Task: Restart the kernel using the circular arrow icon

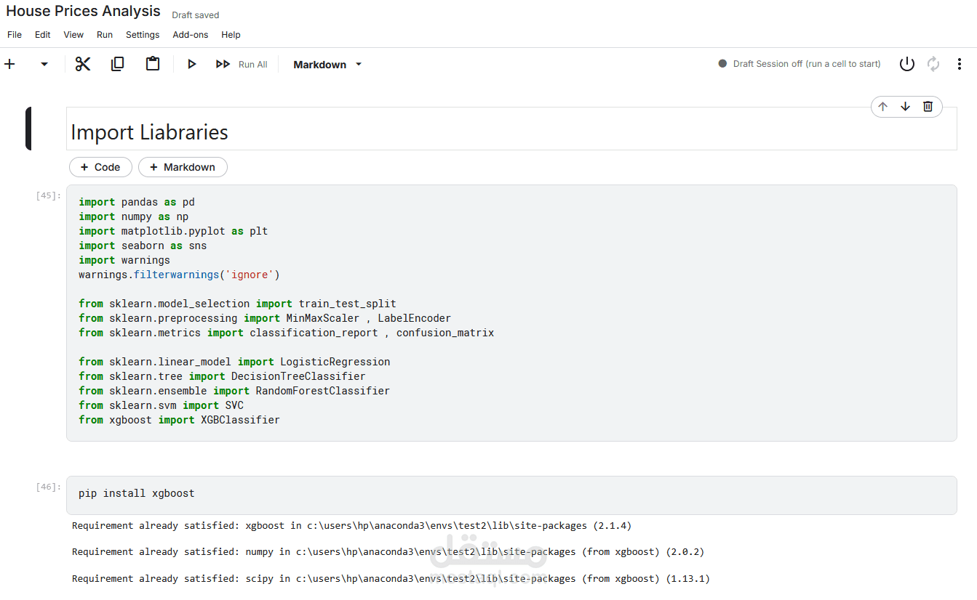Action: click(x=933, y=64)
